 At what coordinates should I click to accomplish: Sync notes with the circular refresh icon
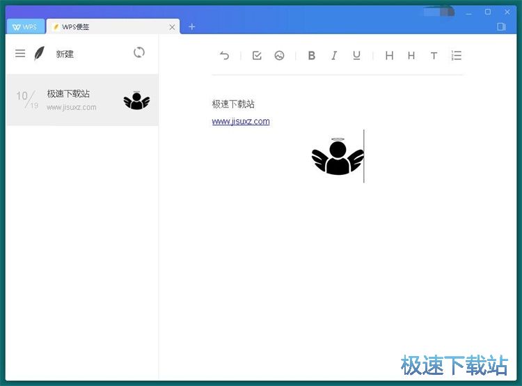pos(139,52)
